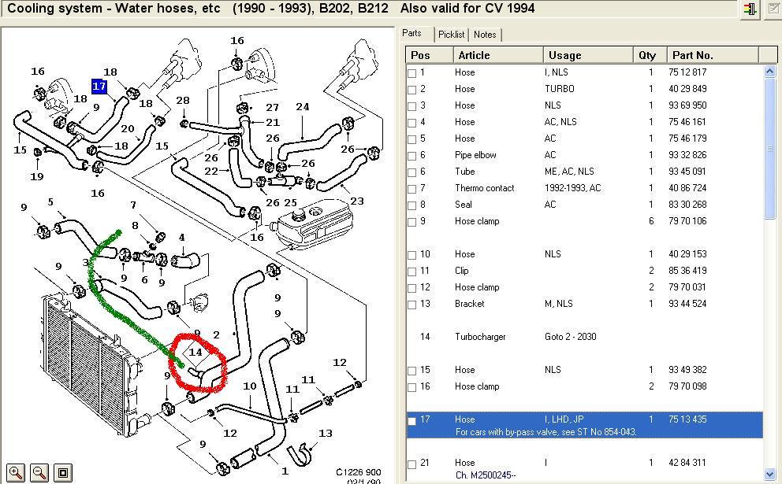Click part number 75 12 817

pyautogui.click(x=687, y=72)
